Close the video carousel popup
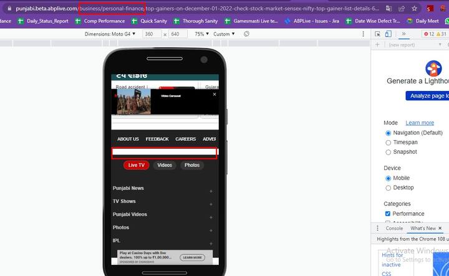Image resolution: width=449 pixels, height=276 pixels. pyautogui.click(x=215, y=94)
